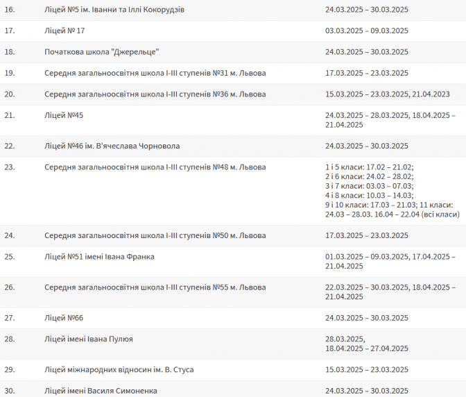
Task: Select the school №36 м. Львова entry
Action: click(x=155, y=94)
